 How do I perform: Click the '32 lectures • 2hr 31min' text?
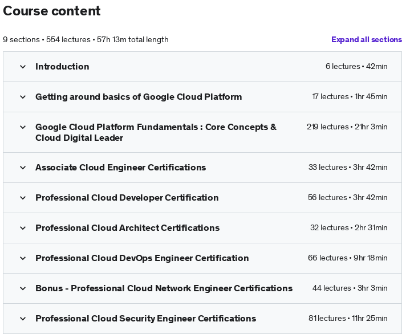[x=348, y=227]
